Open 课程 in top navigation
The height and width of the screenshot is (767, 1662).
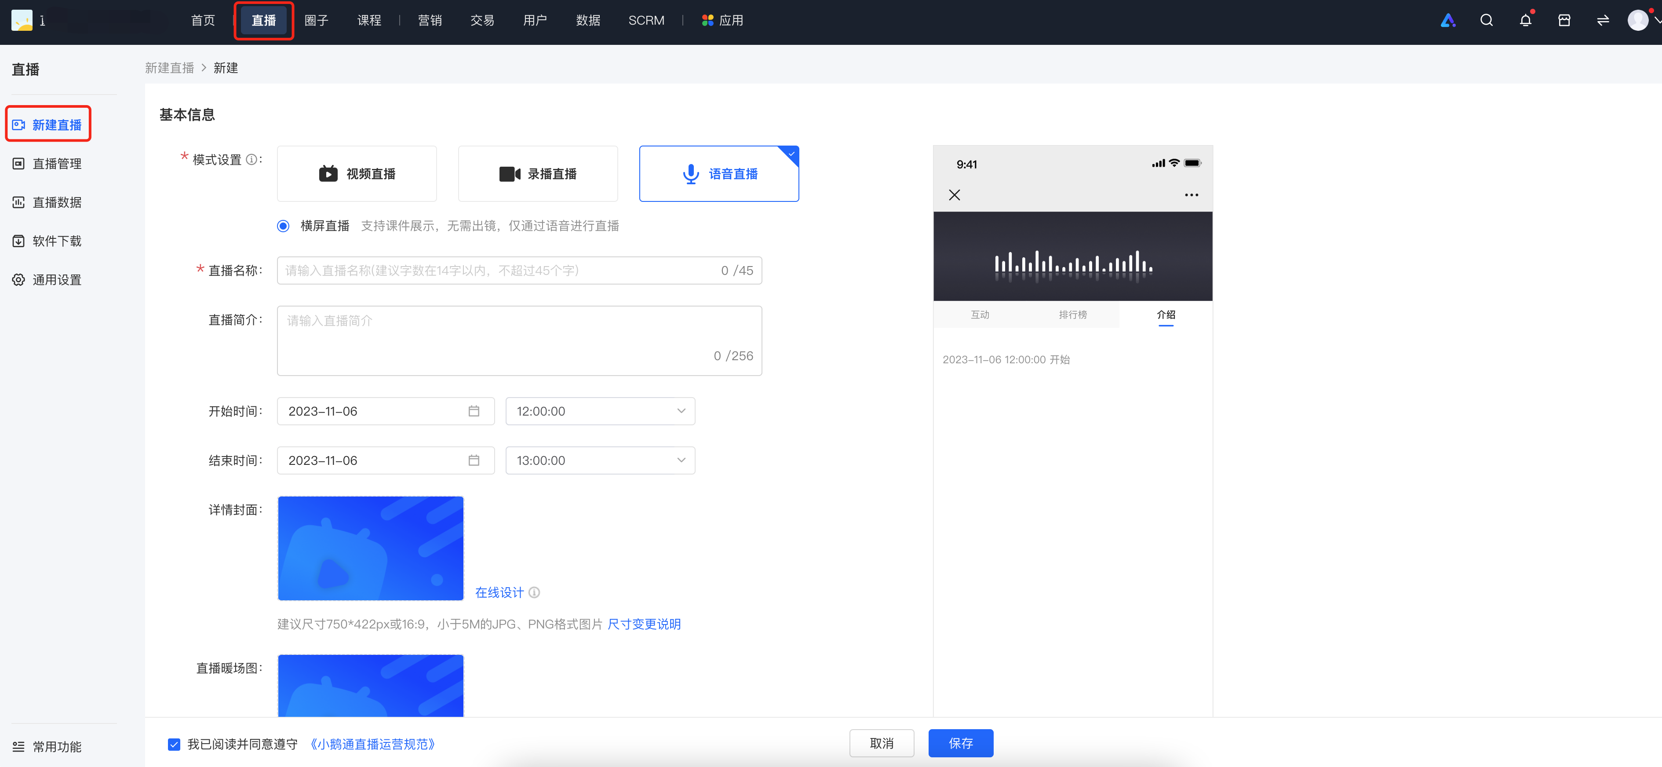(x=369, y=21)
